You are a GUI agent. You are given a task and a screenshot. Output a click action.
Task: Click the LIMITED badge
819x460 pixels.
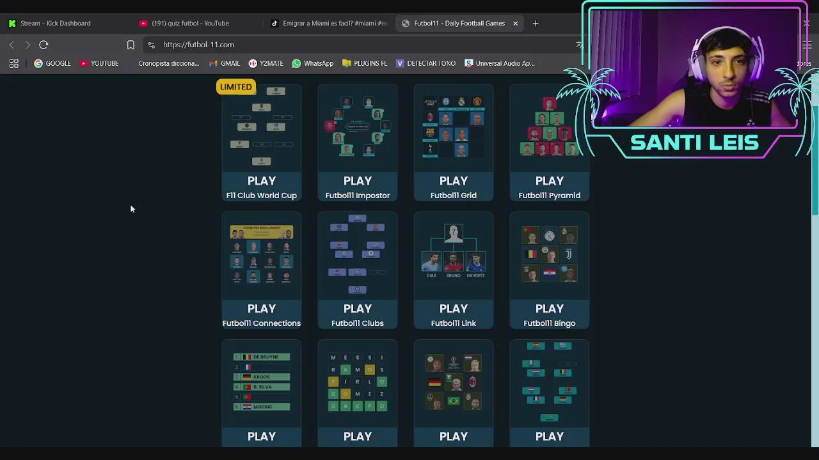pyautogui.click(x=236, y=87)
